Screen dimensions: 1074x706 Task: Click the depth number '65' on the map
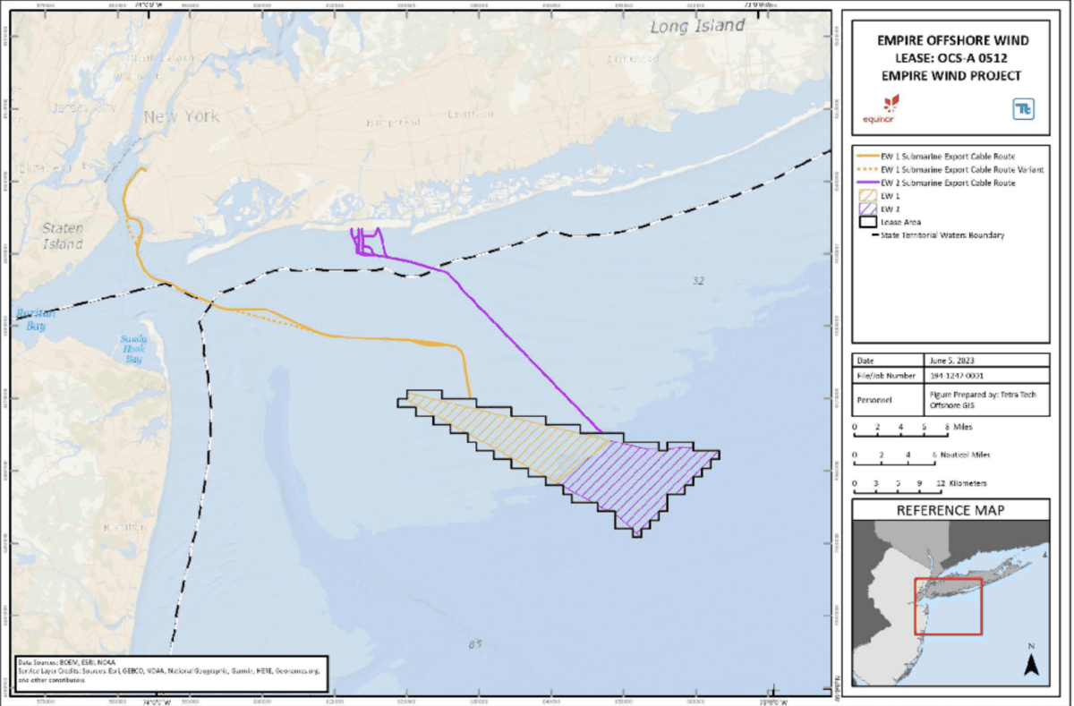point(474,644)
